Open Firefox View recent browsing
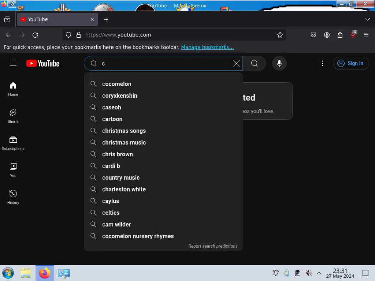This screenshot has width=375, height=281. 7,20
